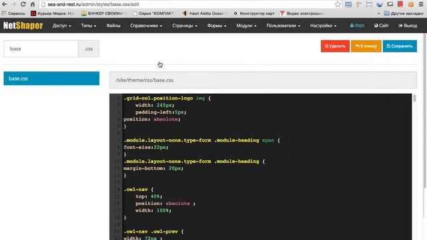Click the base filename input field
Viewport: 427px width, 240px height.
pyautogui.click(x=41, y=49)
